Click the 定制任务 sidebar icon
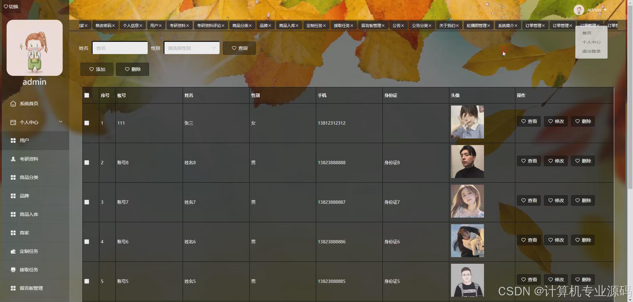633x302 pixels. coord(13,251)
